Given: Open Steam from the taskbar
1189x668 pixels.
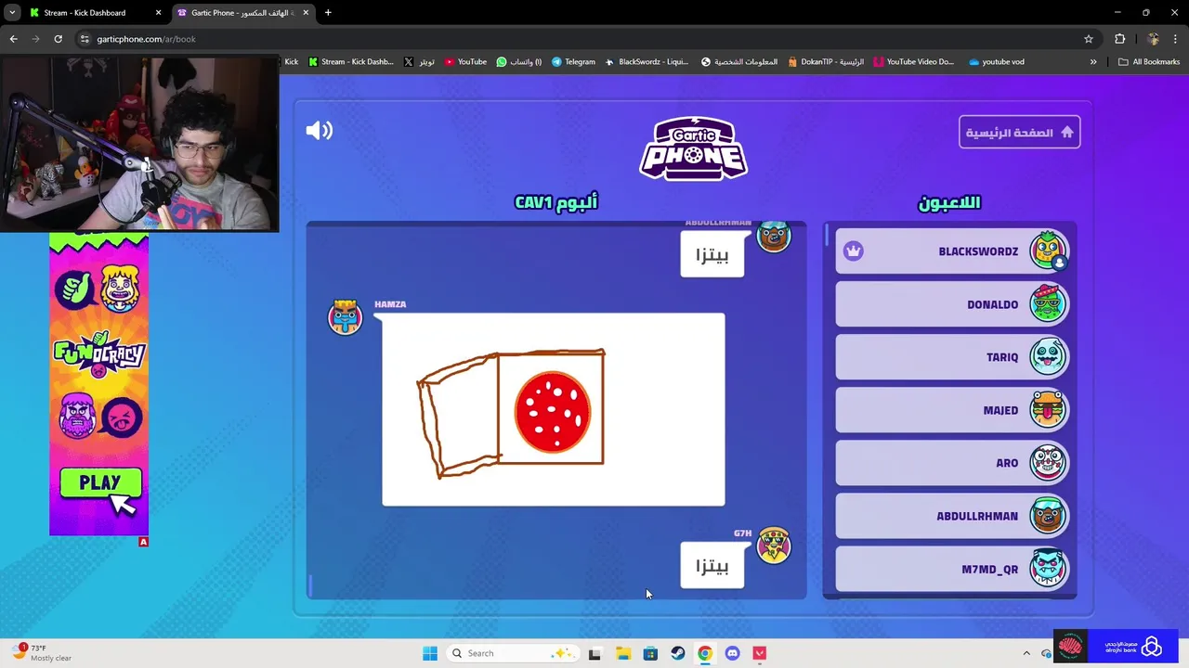Looking at the screenshot, I should coord(678,653).
